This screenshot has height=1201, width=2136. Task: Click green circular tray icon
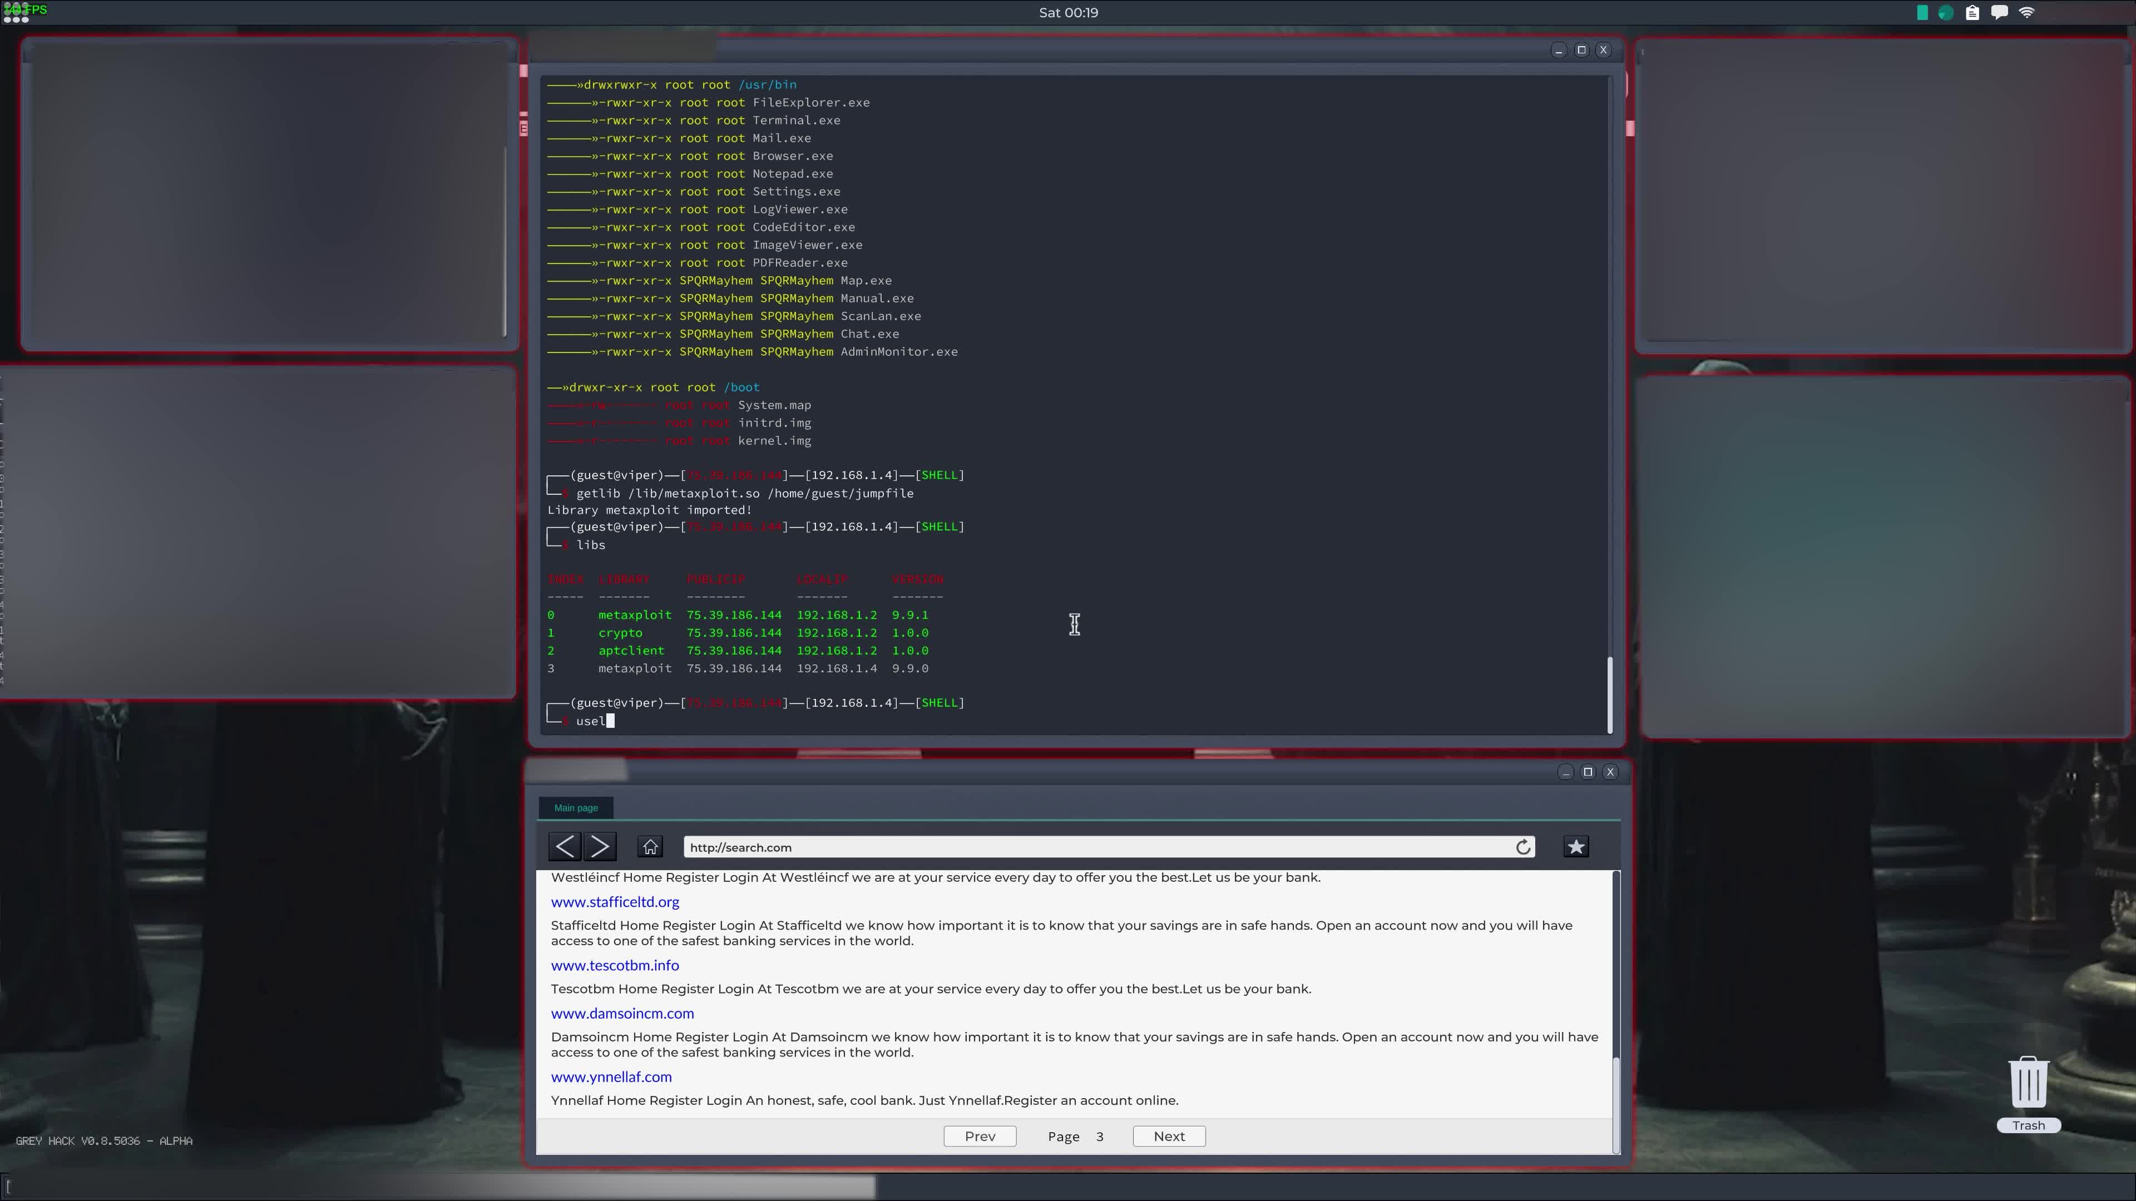click(1945, 12)
